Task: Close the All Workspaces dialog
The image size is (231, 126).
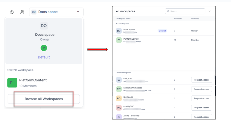Action: click(x=210, y=11)
